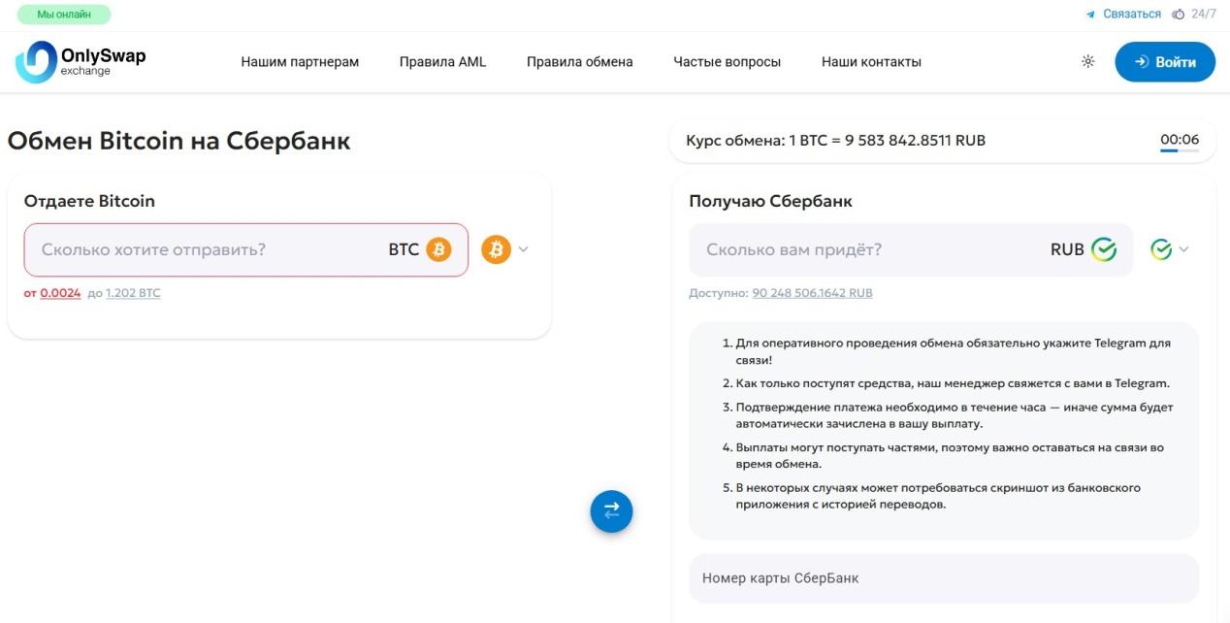The height and width of the screenshot is (623, 1230).
Task: Click the OnlySwap exchange logo
Action: pyautogui.click(x=80, y=61)
